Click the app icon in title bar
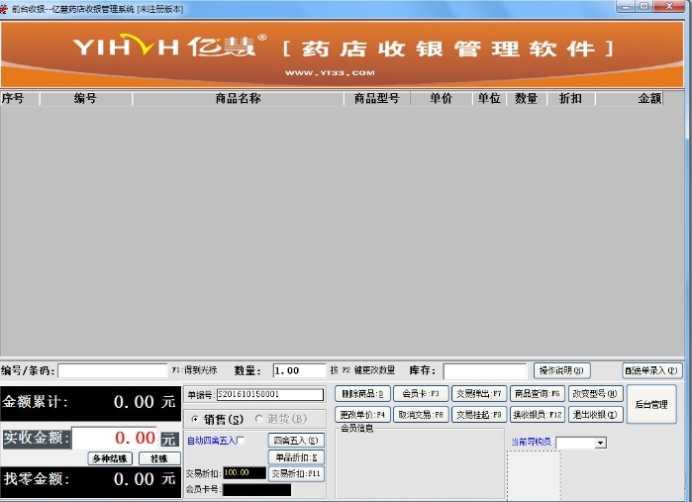Screen dimensions: 692x502 (4, 8)
